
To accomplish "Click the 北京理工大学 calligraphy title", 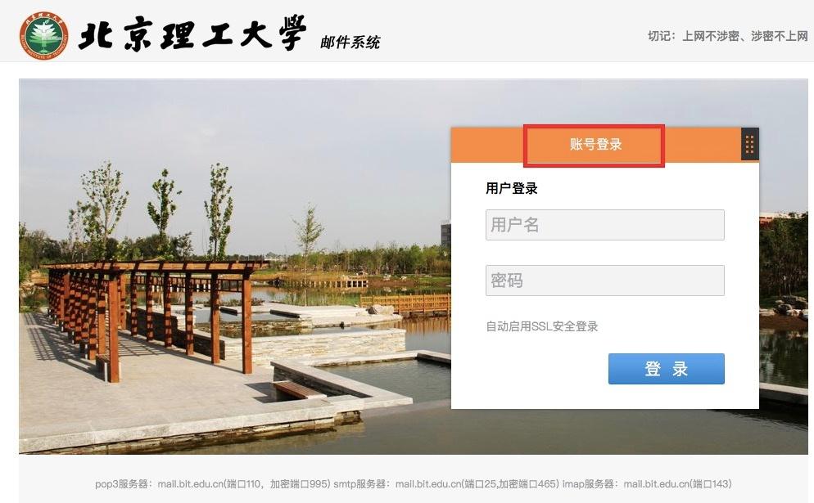I will coord(193,34).
